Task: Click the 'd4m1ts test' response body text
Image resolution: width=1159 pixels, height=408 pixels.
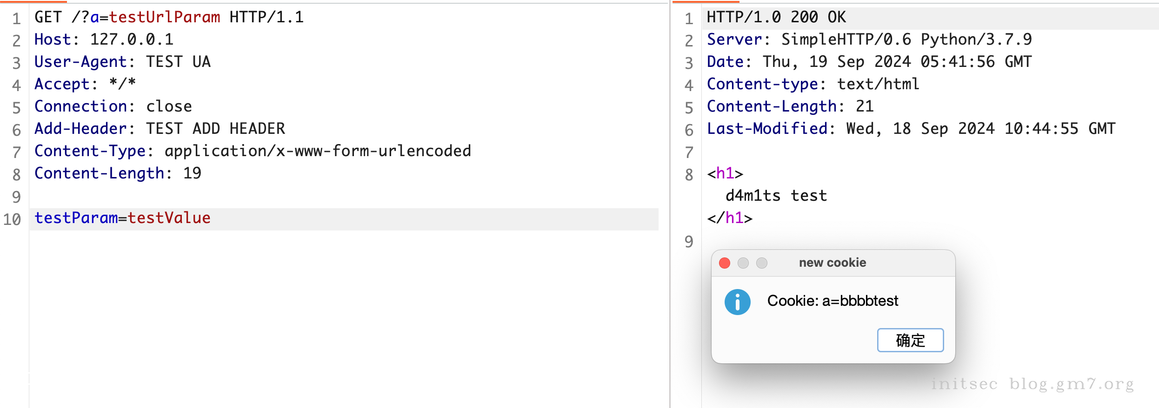Action: click(776, 196)
